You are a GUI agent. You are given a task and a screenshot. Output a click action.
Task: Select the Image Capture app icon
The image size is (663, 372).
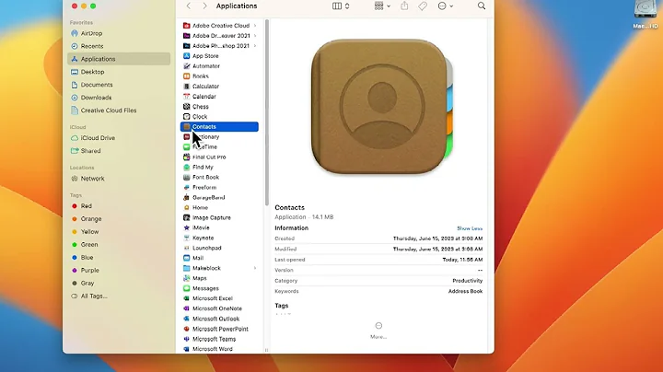(186, 217)
